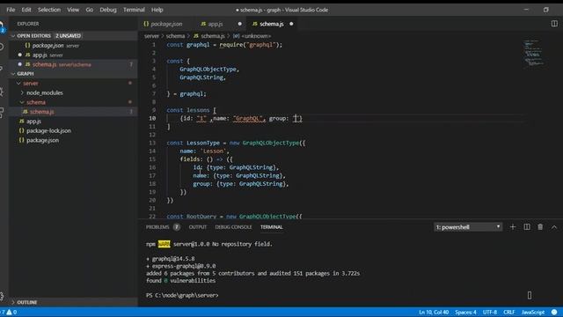Click line number 10 in the gutter
The width and height of the screenshot is (563, 317).
(x=152, y=118)
